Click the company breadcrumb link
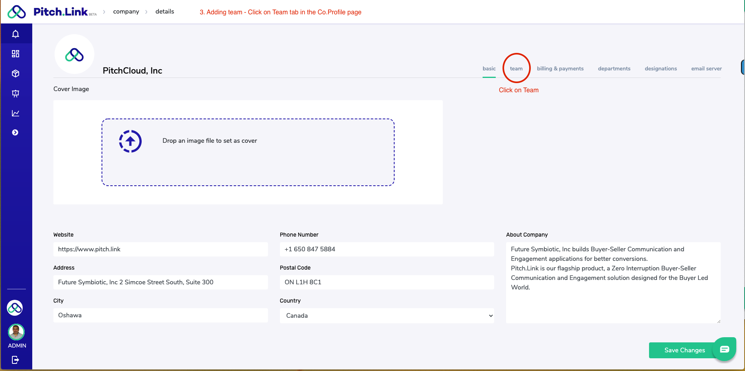Viewport: 745px width, 371px height. (126, 12)
